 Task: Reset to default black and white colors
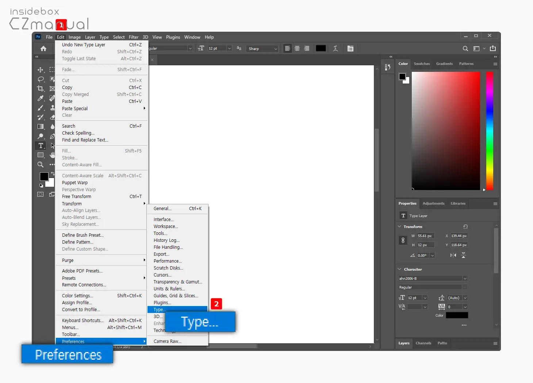[41, 186]
